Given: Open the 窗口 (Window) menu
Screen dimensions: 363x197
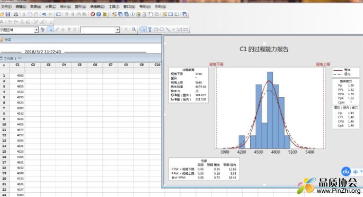Looking at the screenshot, I should pyautogui.click(x=129, y=6).
